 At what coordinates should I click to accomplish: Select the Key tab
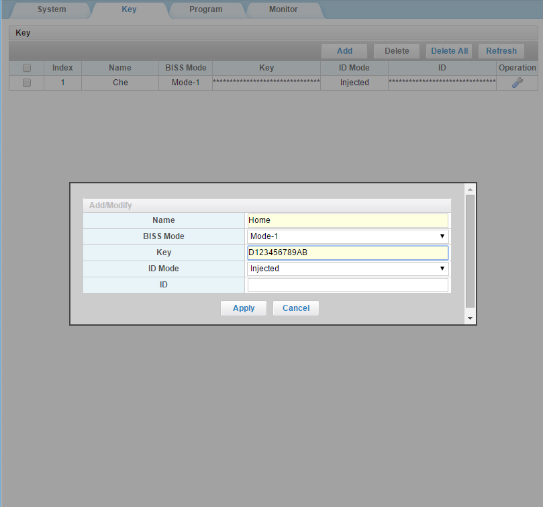tap(129, 9)
